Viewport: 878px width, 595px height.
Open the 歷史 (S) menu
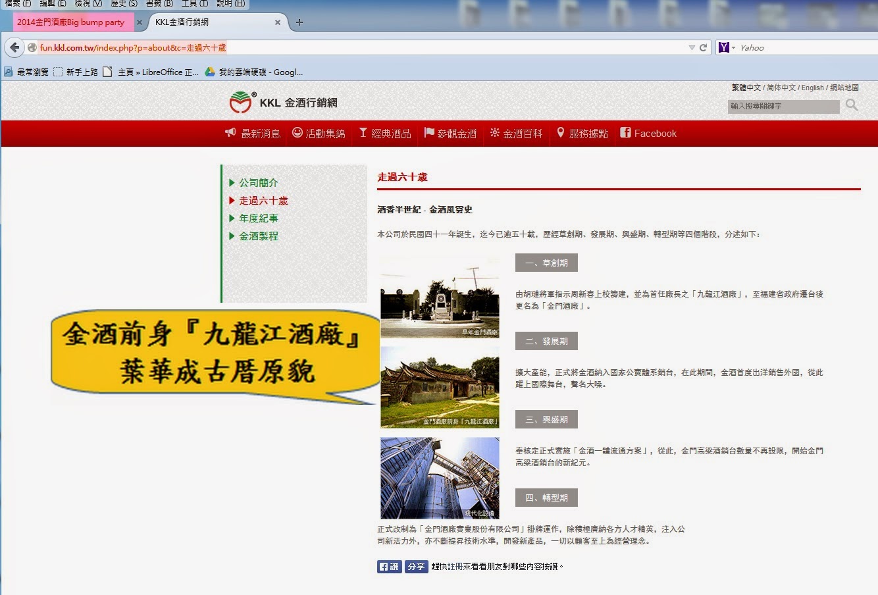click(x=124, y=3)
